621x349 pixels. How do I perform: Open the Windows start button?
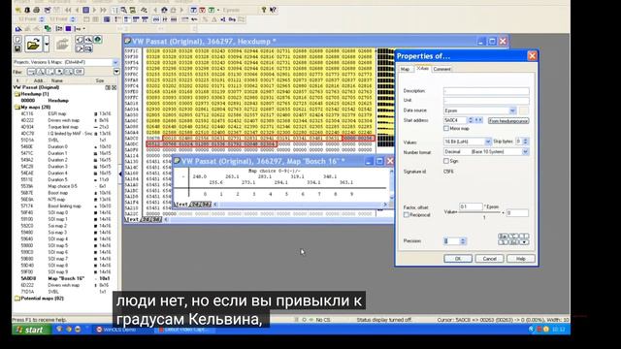31,330
